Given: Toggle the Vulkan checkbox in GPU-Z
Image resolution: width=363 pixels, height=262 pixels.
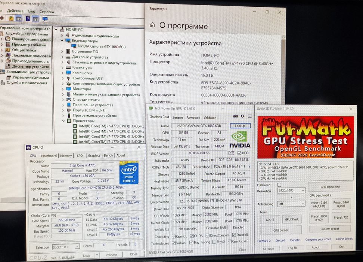Looking at the screenshot, I should pos(174,243).
